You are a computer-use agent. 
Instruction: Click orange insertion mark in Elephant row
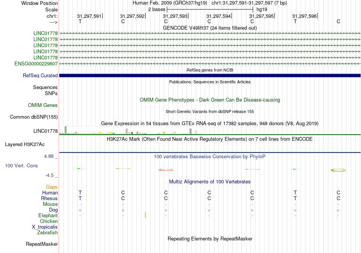(x=145, y=215)
